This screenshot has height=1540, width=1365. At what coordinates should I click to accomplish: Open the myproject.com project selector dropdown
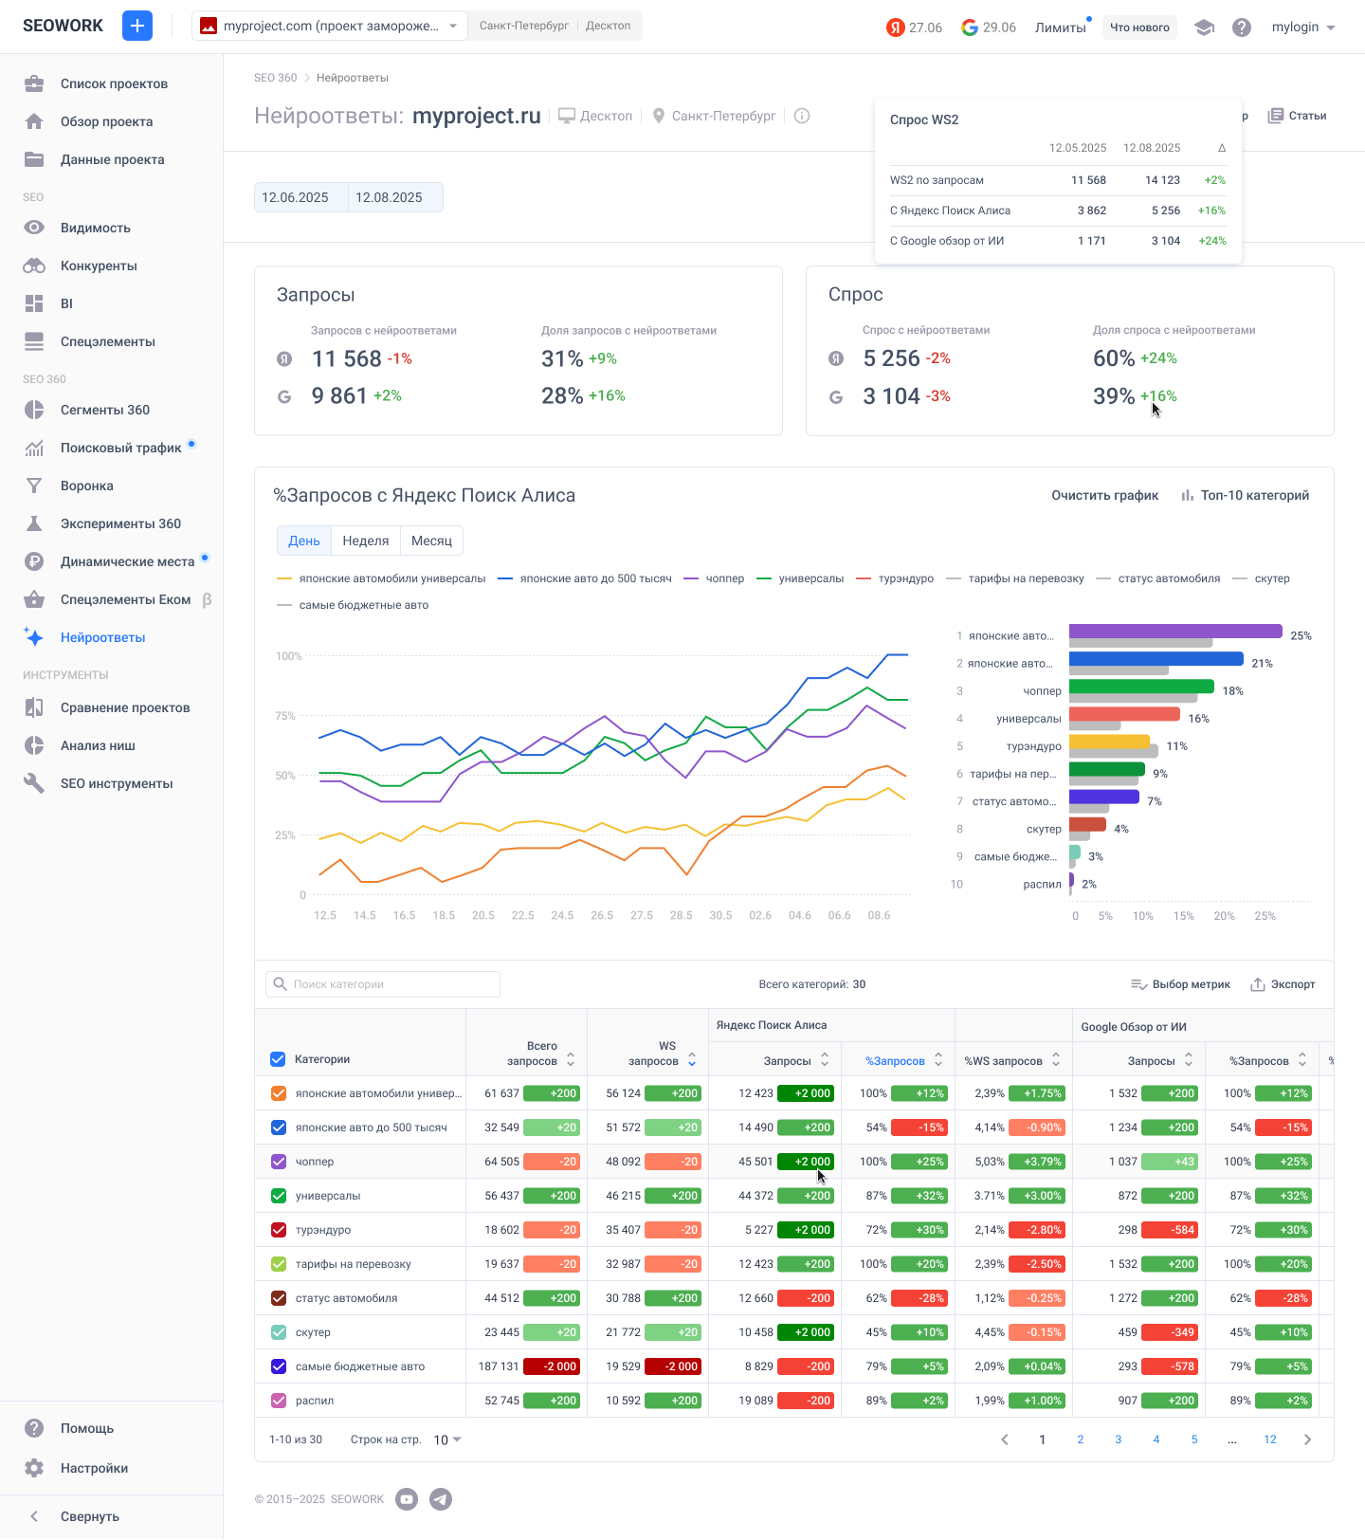[329, 26]
